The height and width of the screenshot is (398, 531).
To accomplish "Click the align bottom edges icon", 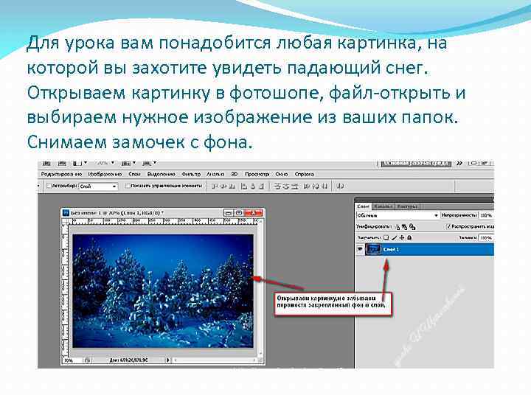I will [x=232, y=186].
